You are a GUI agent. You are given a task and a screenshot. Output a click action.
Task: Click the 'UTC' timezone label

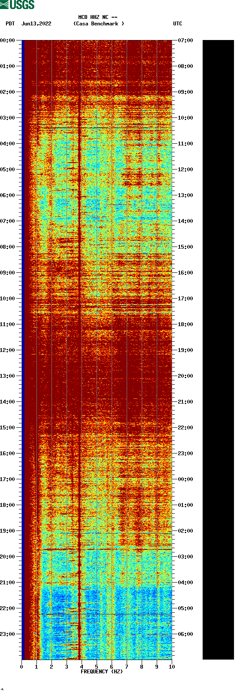[178, 24]
